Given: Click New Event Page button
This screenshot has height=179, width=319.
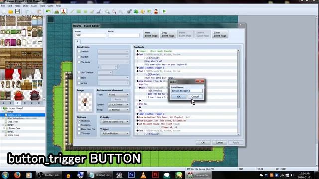Looking at the screenshot, I should point(151,34).
